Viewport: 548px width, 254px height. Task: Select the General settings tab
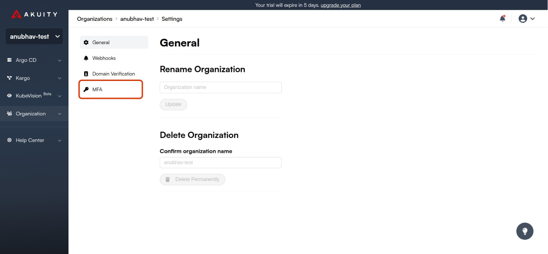click(114, 42)
